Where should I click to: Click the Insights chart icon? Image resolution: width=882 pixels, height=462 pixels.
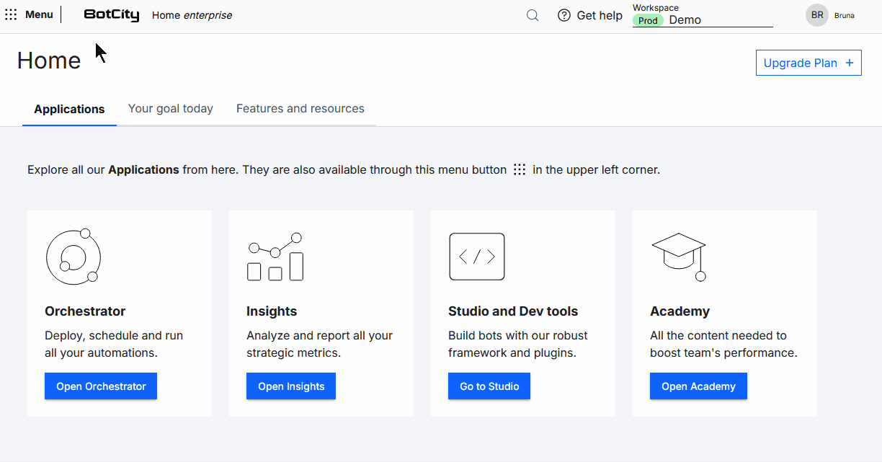point(275,257)
